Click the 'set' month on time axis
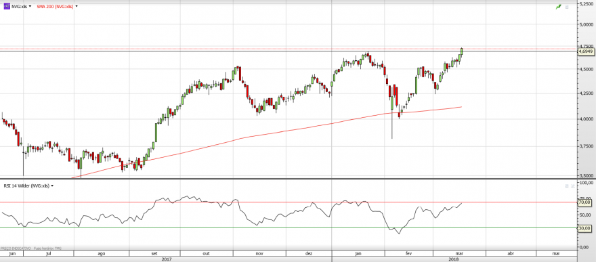596x262 pixels. click(x=154, y=253)
